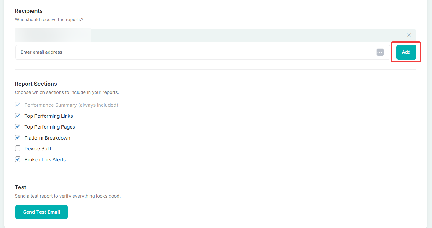Click the 'Recipients' heading
The width and height of the screenshot is (432, 228).
pos(29,11)
